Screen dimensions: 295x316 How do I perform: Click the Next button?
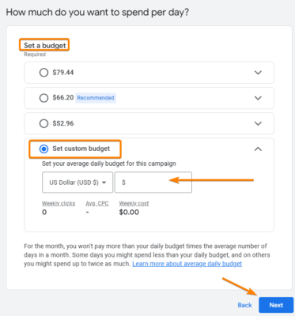click(x=276, y=305)
